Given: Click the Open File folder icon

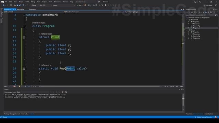Looking at the screenshot, I should click(x=15, y=5).
